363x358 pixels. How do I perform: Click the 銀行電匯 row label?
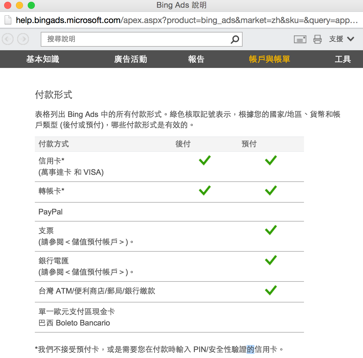(54, 261)
